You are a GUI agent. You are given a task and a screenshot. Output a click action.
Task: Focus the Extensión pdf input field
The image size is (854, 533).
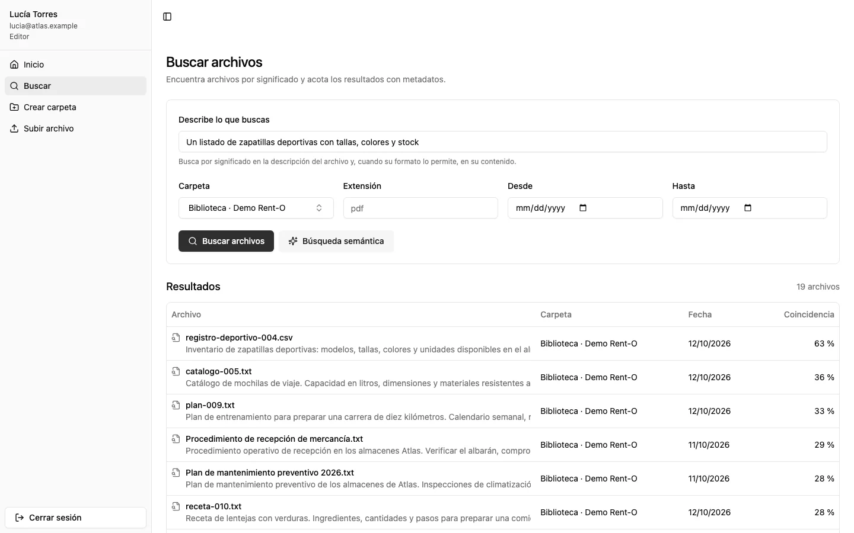(x=420, y=208)
